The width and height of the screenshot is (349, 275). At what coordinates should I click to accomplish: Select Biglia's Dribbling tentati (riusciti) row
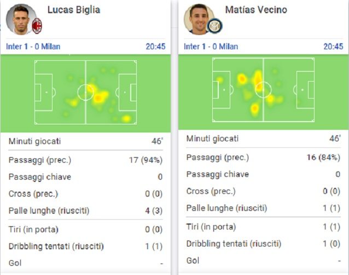[85, 247]
